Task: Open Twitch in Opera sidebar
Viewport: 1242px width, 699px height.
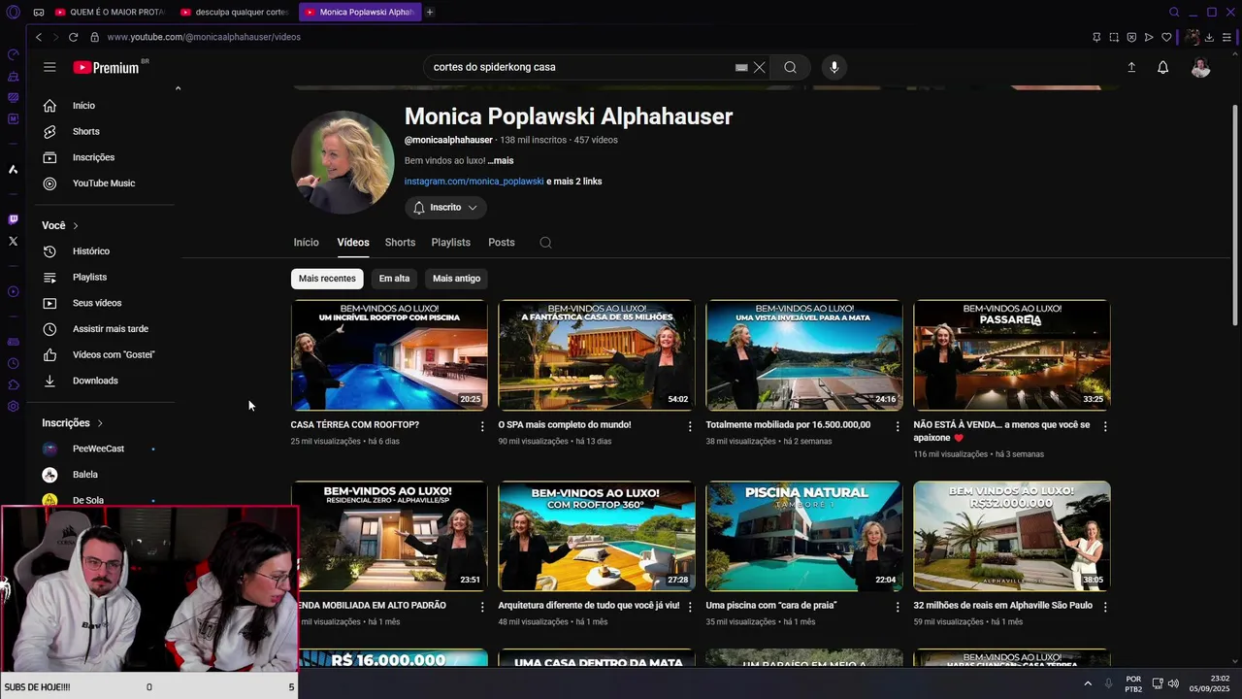Action: click(x=13, y=219)
